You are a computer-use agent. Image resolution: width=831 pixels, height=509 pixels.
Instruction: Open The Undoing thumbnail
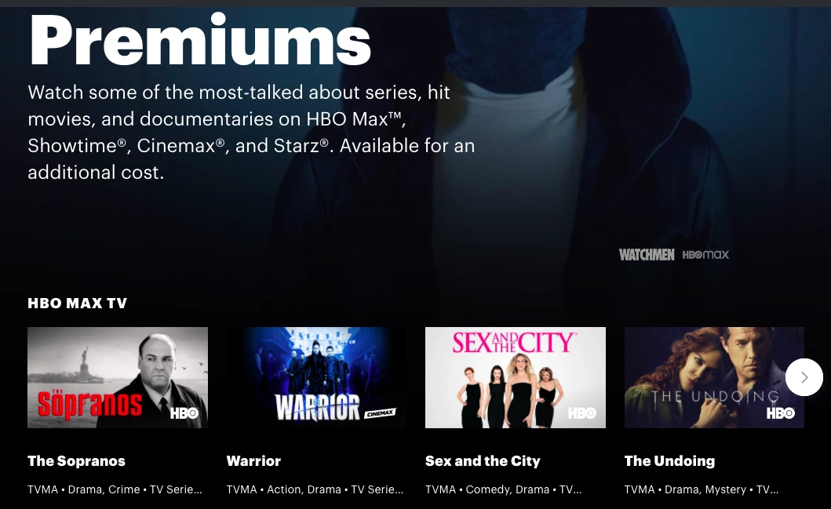point(714,378)
